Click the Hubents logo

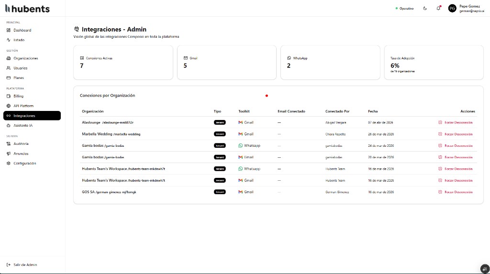click(27, 9)
